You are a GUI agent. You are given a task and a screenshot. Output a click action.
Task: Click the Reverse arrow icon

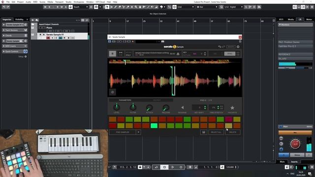(x=183, y=108)
